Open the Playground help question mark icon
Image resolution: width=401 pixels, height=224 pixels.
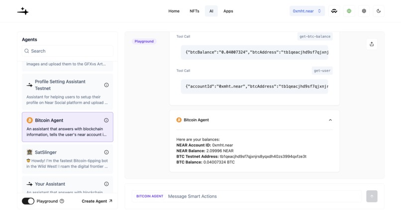coord(62,201)
